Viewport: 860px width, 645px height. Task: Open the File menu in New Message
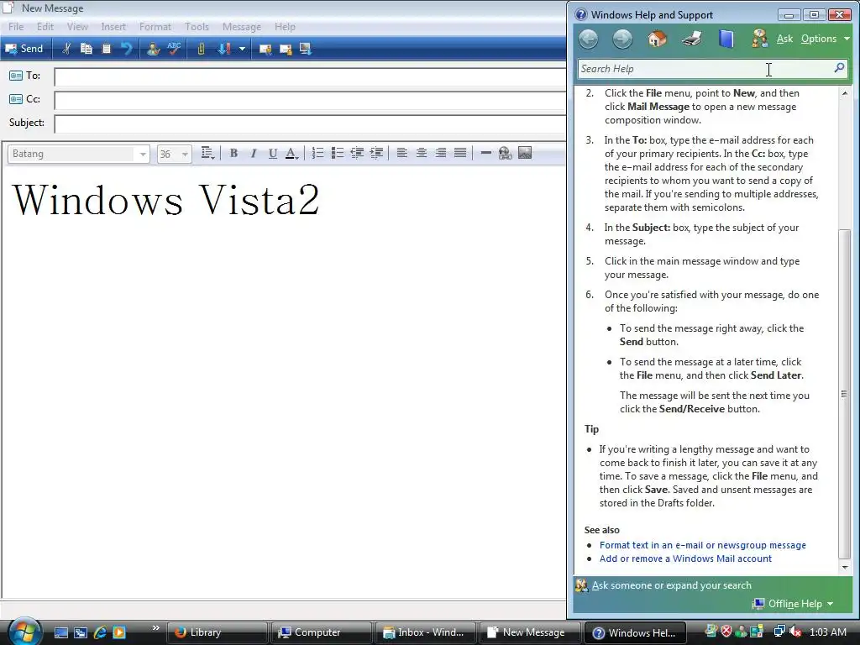click(16, 26)
